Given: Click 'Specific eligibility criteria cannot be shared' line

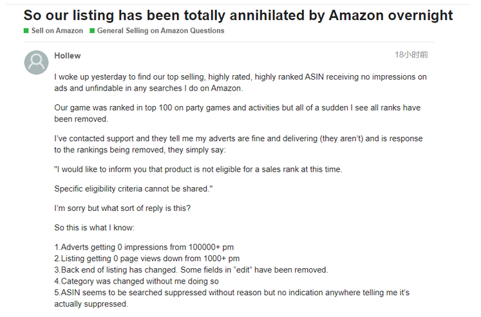Looking at the screenshot, I should click(133, 188).
